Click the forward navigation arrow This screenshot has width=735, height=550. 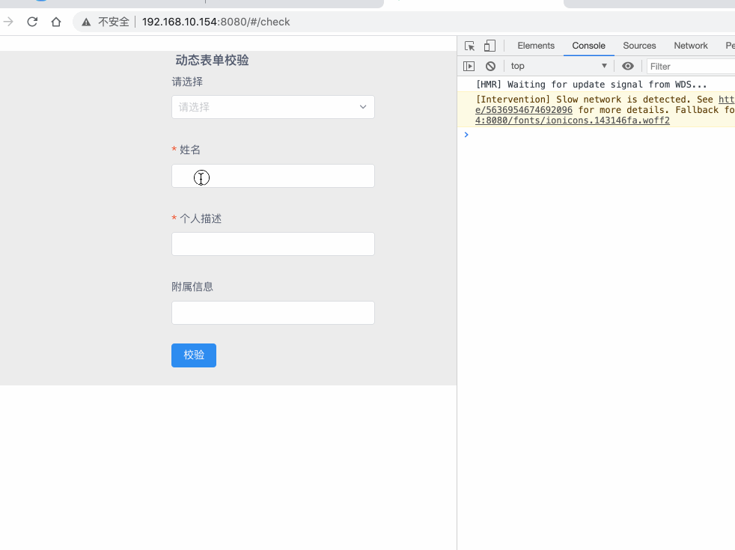click(8, 22)
